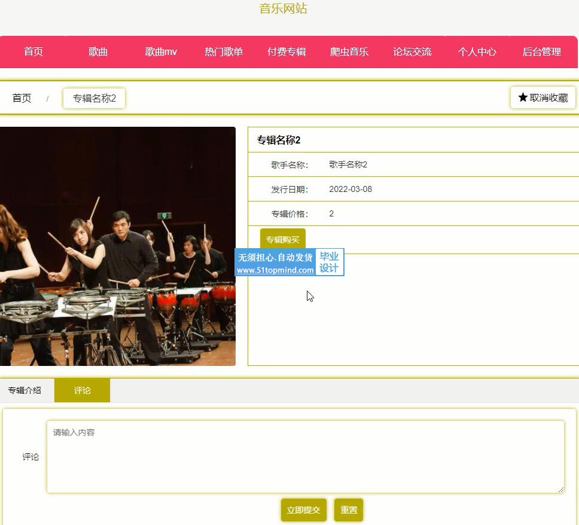
Task: Submit the comment with 立即提交
Action: coord(303,510)
